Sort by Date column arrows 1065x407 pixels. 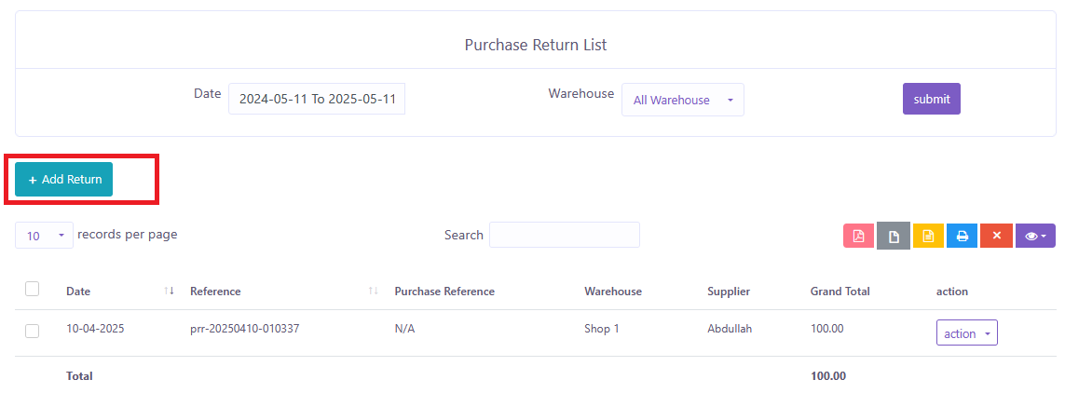[x=169, y=292]
